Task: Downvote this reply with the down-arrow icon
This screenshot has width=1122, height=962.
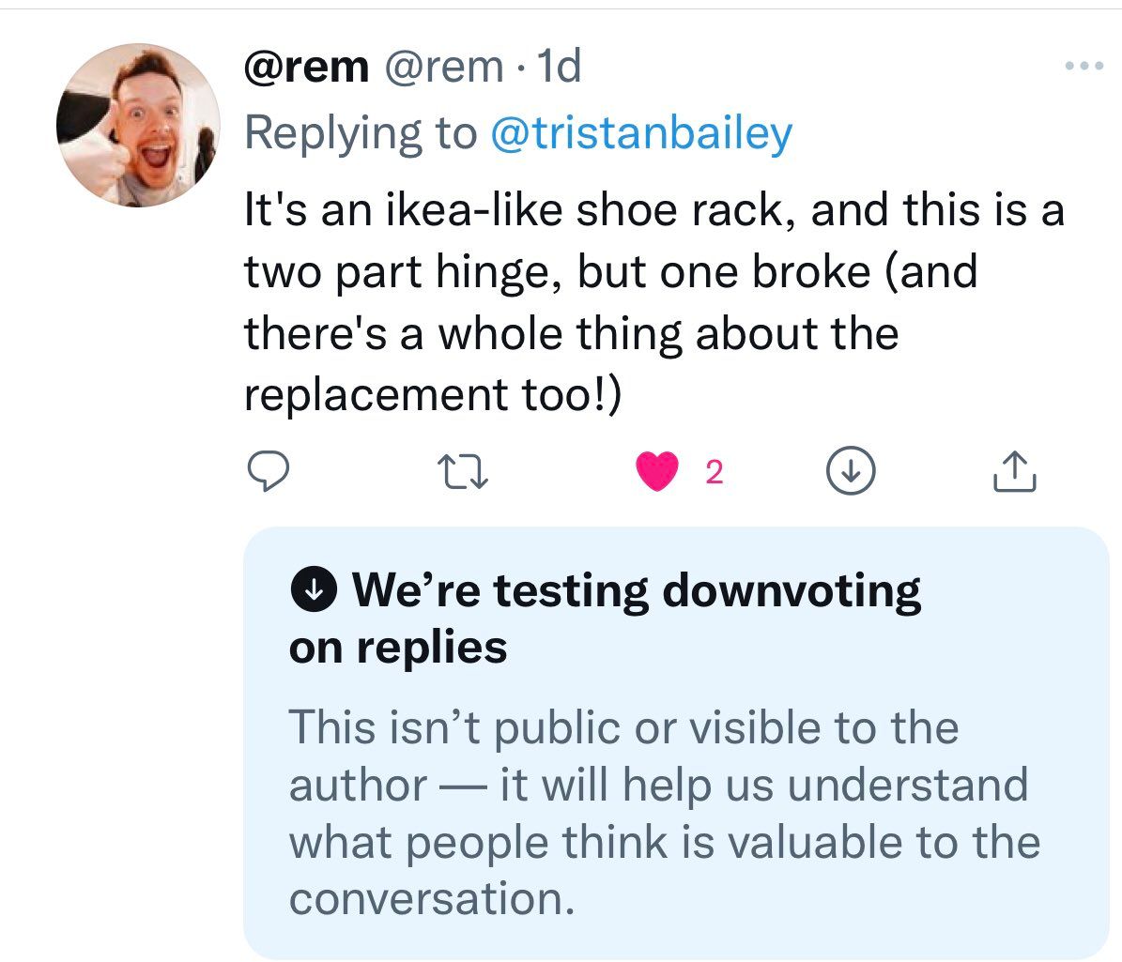Action: tap(851, 472)
